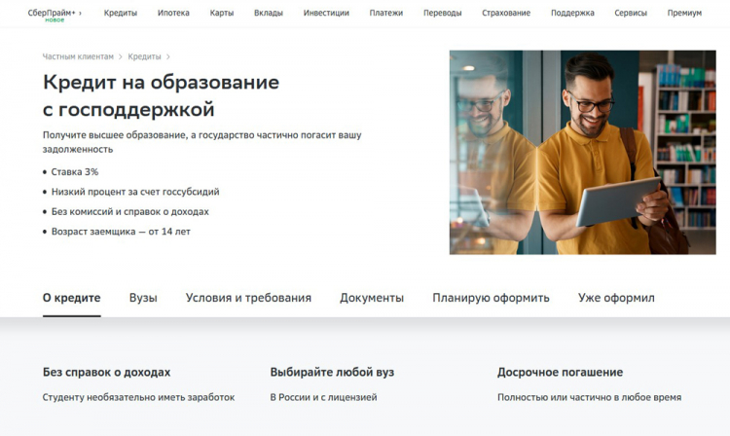Image resolution: width=730 pixels, height=436 pixels.
Task: Click bullet Без комиссий и справок о доходах
Action: 129,212
